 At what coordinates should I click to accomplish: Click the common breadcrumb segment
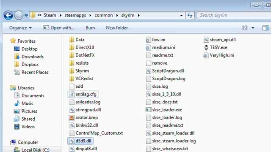[103, 15]
